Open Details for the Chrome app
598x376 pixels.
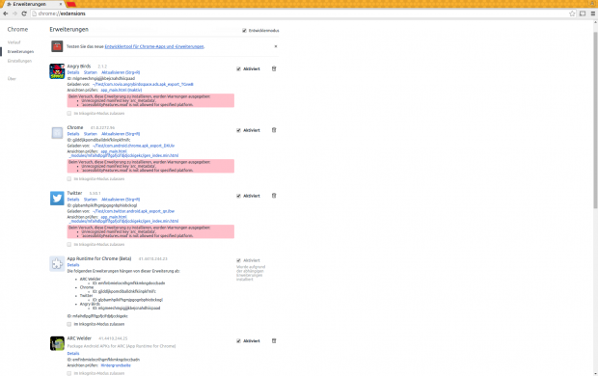coord(73,134)
